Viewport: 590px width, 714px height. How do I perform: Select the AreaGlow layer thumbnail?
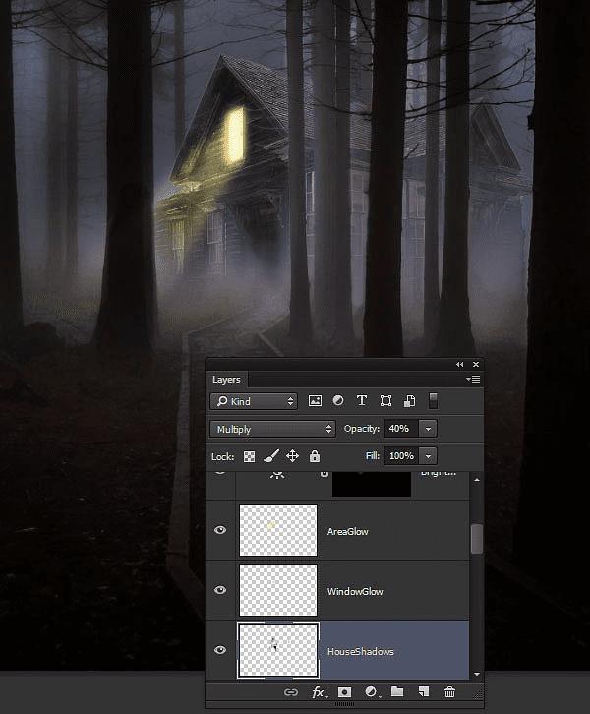click(278, 530)
